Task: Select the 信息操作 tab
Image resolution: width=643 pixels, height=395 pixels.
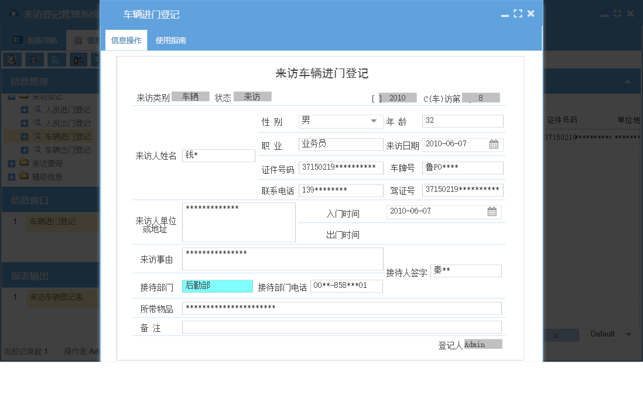Action: 125,40
